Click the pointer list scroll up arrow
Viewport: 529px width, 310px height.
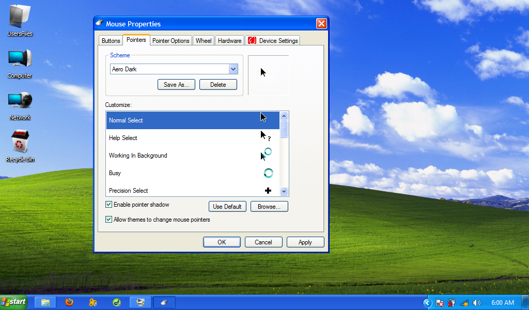tap(284, 116)
